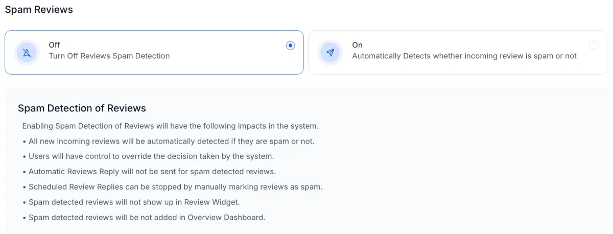The width and height of the screenshot is (613, 234).
Task: Click the 'Spam Reviews' page heading
Action: (x=39, y=10)
